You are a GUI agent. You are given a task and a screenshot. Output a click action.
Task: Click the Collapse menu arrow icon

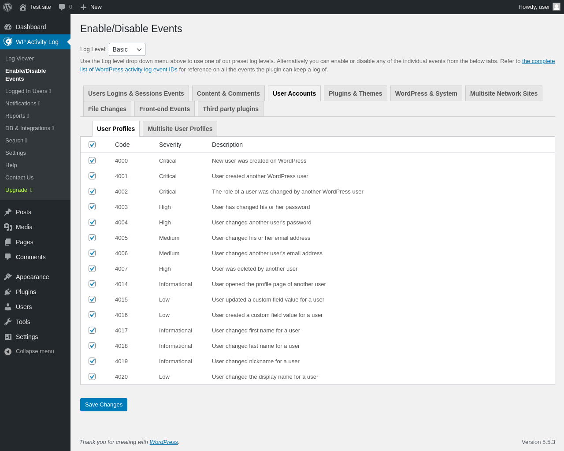8,351
